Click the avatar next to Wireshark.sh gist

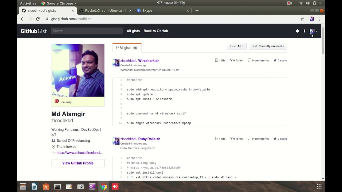coord(116,63)
